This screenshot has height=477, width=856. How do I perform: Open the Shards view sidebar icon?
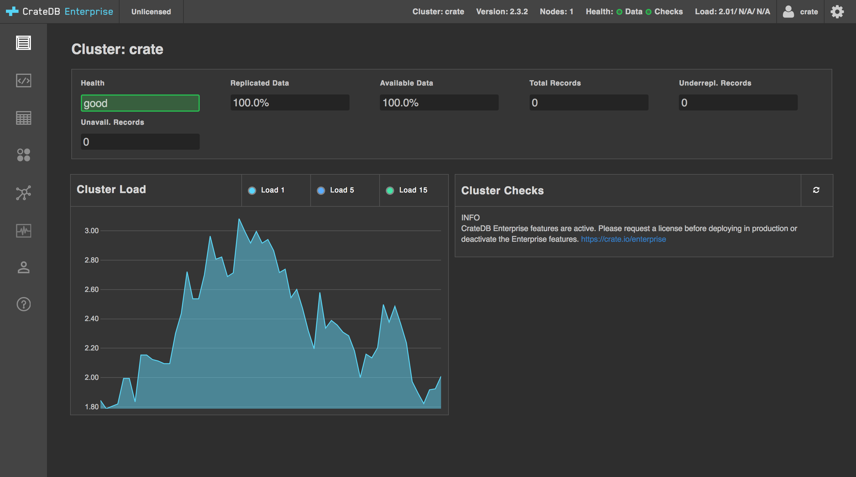coord(23,155)
